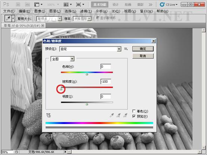207x155 pixels.
Task: Toggle the 预览 Preview checkbox
Action: click(134, 116)
